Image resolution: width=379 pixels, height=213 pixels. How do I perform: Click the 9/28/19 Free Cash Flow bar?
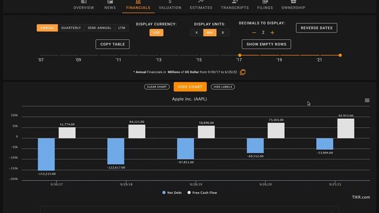(206, 132)
